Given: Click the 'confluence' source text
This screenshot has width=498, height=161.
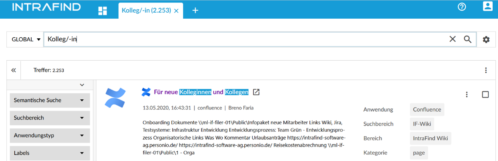Looking at the screenshot, I should click(210, 108).
